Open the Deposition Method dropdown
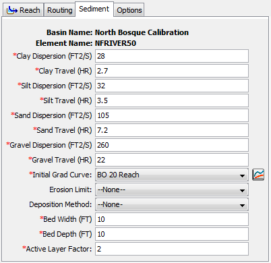The image size is (271, 263). [x=172, y=204]
